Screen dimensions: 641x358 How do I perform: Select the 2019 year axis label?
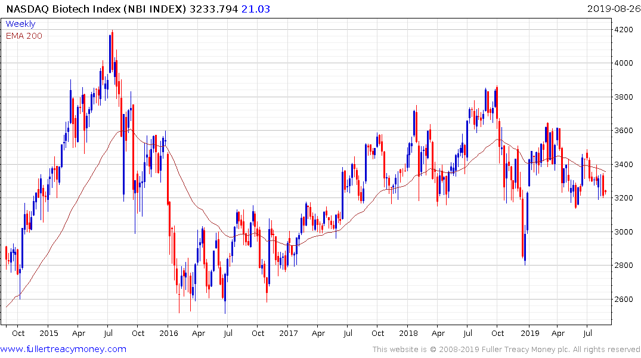point(530,334)
